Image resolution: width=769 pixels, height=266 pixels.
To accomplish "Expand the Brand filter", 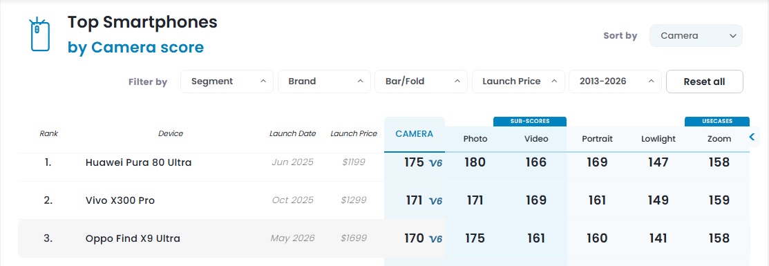I will coord(323,82).
